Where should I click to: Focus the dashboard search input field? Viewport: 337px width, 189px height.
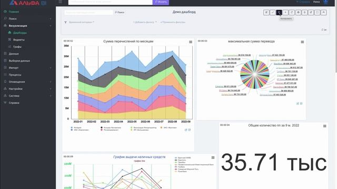tap(88, 13)
